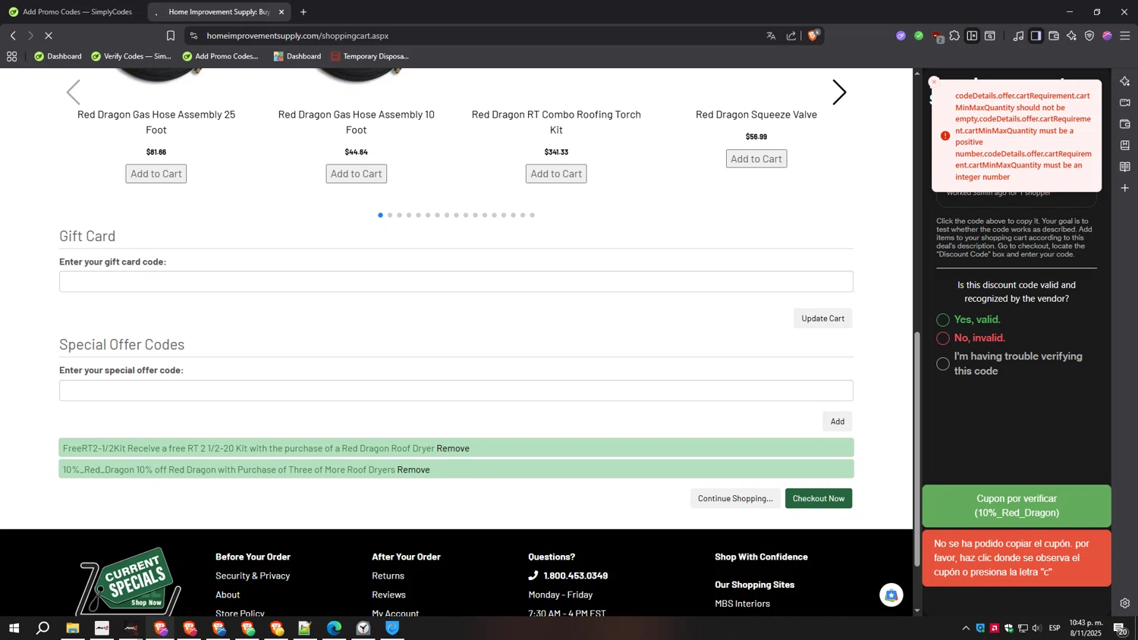The image size is (1138, 640).
Task: Add Red Dragon Gas Hose Assembly 25 Foot to cart
Action: click(x=156, y=174)
